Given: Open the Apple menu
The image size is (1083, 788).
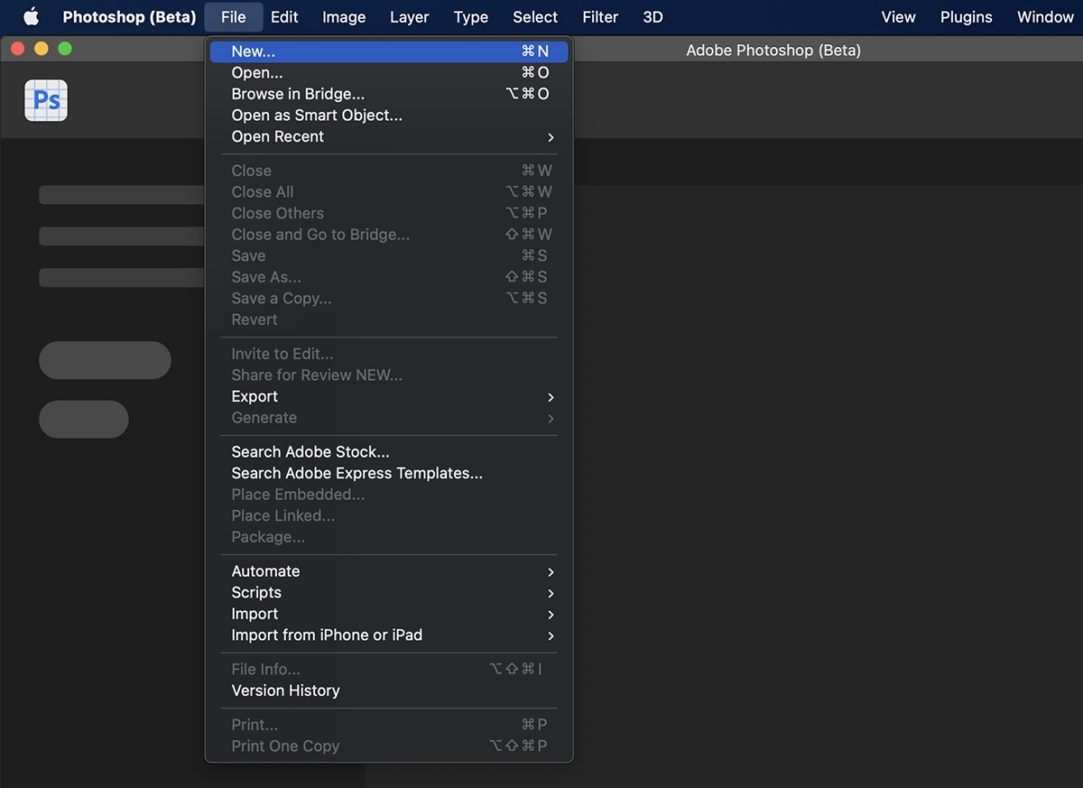Looking at the screenshot, I should click(32, 16).
